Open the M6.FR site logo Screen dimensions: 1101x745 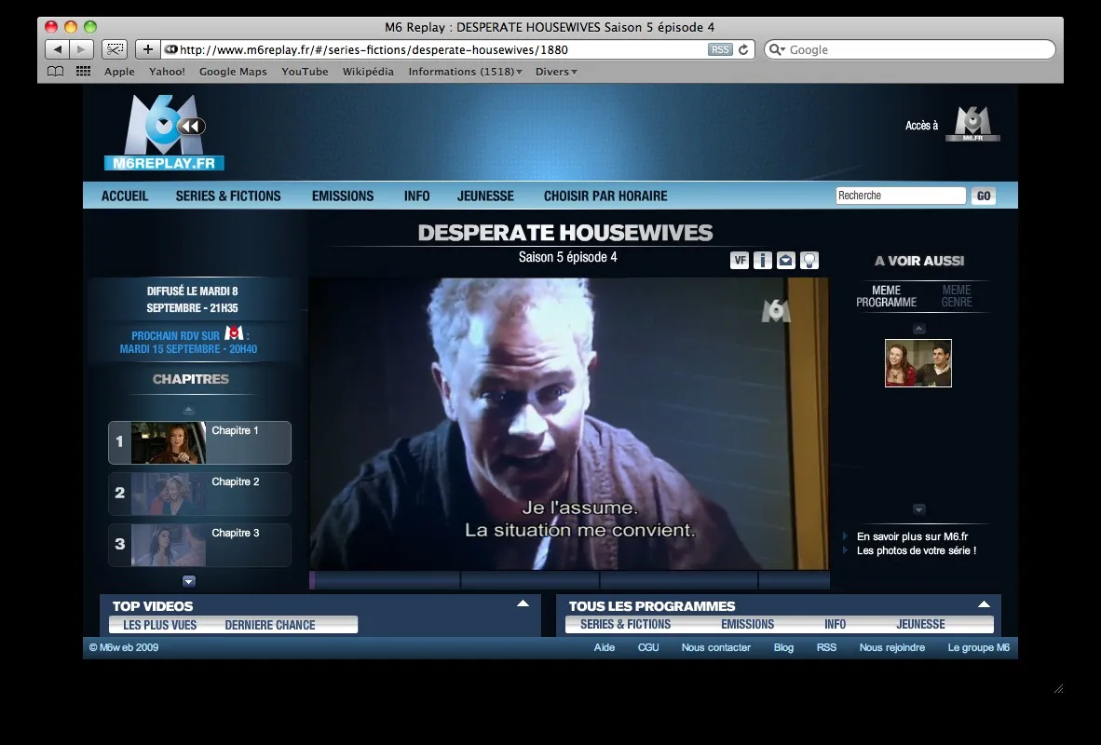click(x=972, y=124)
